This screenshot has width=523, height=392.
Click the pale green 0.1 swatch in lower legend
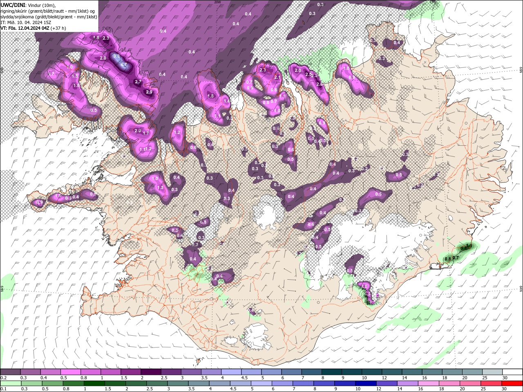(11, 383)
